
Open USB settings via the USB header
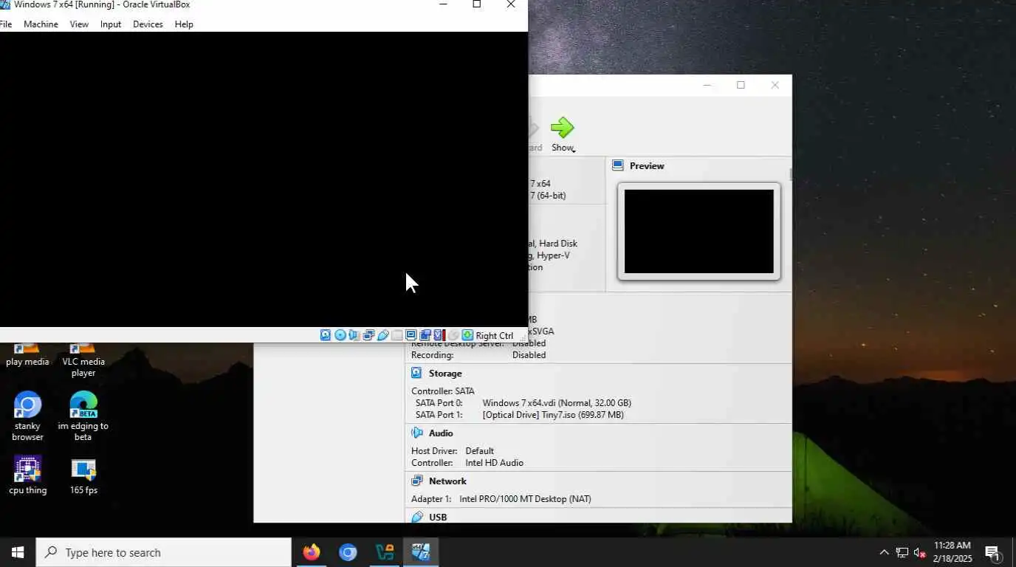[438, 518]
